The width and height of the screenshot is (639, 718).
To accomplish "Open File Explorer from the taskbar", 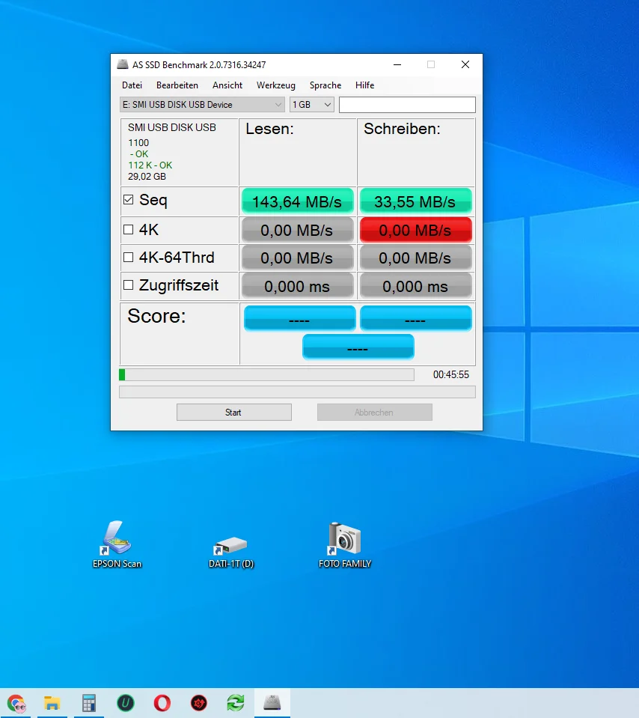I will [x=52, y=703].
